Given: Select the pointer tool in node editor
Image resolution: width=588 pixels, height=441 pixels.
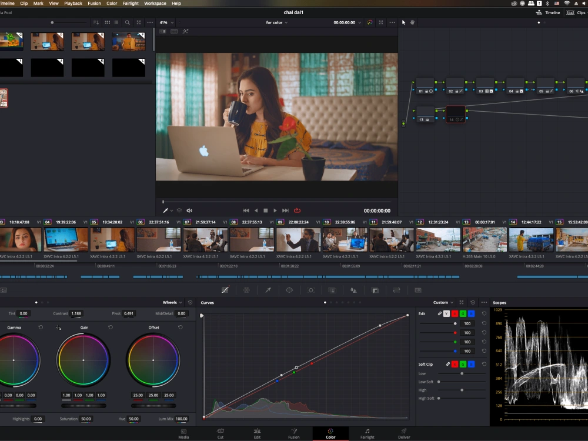Looking at the screenshot, I should point(403,22).
